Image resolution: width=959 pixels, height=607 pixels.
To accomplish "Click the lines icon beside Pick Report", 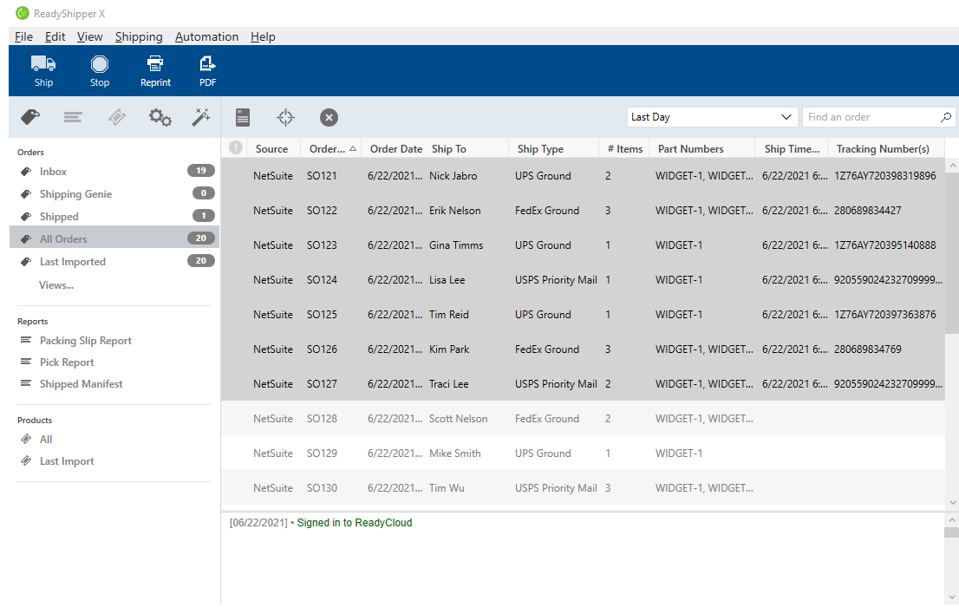I will tap(26, 362).
